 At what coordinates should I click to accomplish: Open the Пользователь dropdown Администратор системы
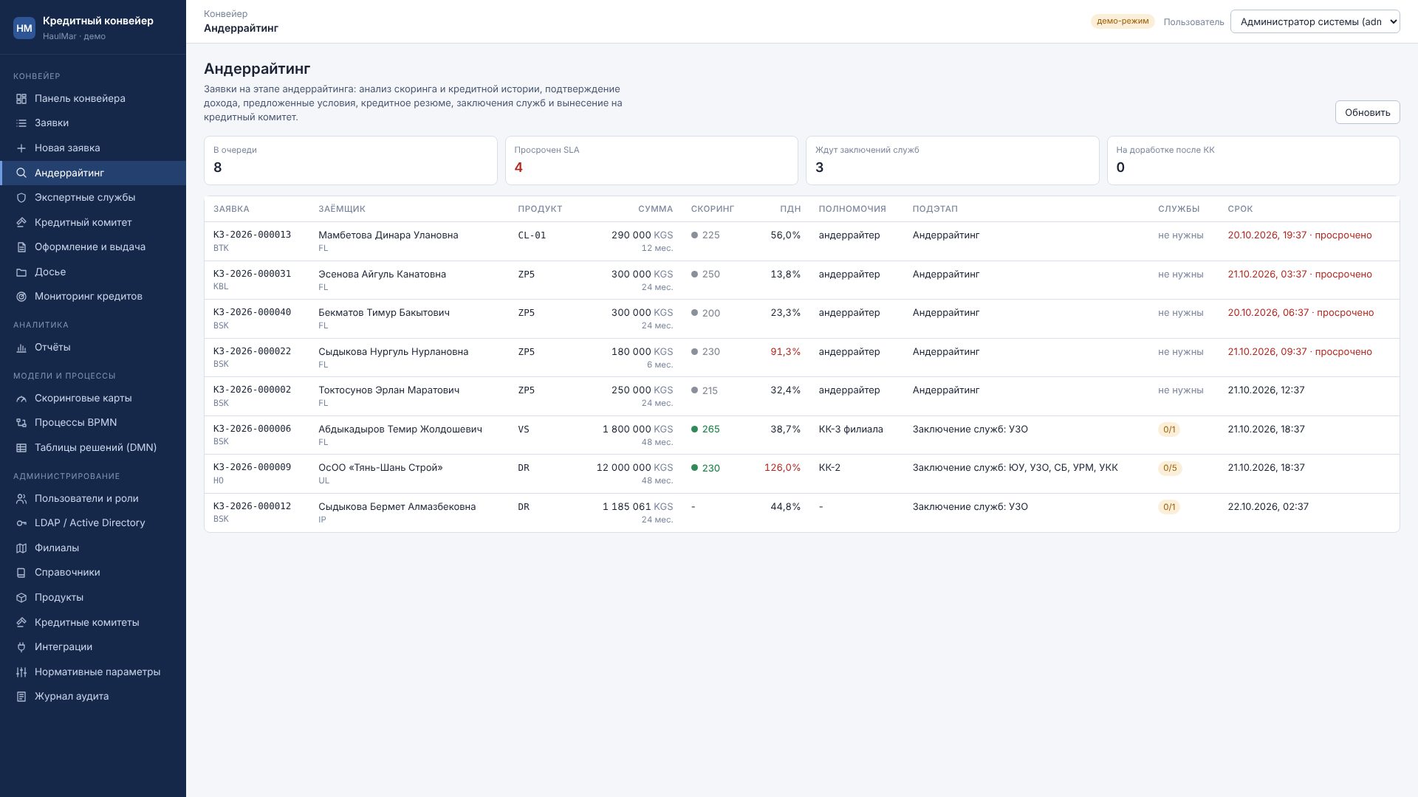(x=1315, y=21)
